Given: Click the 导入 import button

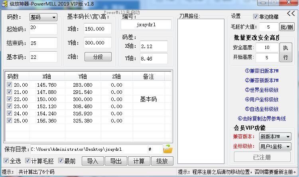Looking at the screenshot, I should click(93, 161).
